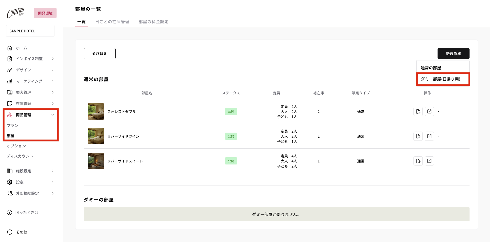
Task: Click the 公開 badge for リバーサイドツイン
Action: (231, 136)
